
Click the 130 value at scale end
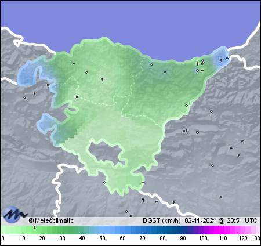click(256, 238)
